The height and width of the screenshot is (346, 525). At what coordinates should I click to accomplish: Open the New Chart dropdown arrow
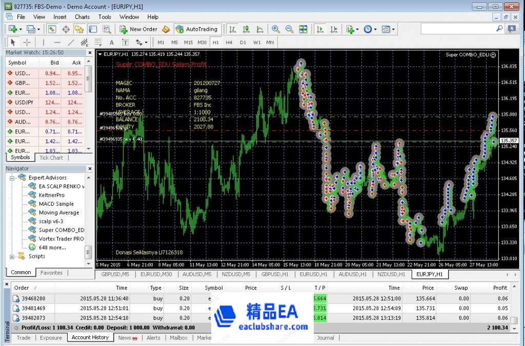pos(20,29)
